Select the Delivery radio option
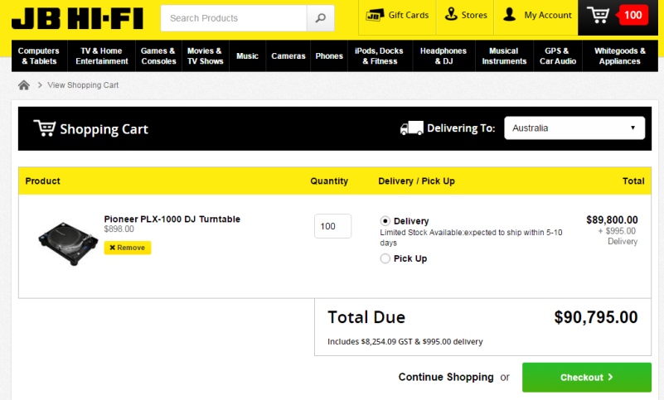Screen dimensions: 664x400 (385, 221)
